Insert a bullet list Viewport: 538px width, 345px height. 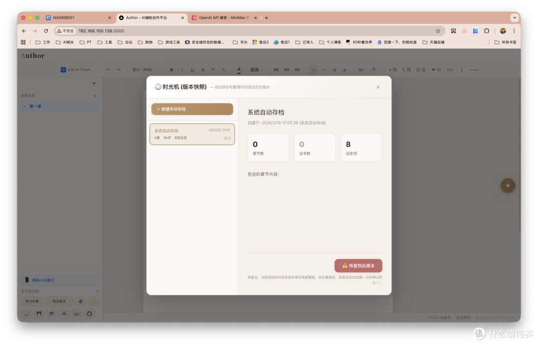tap(393, 70)
